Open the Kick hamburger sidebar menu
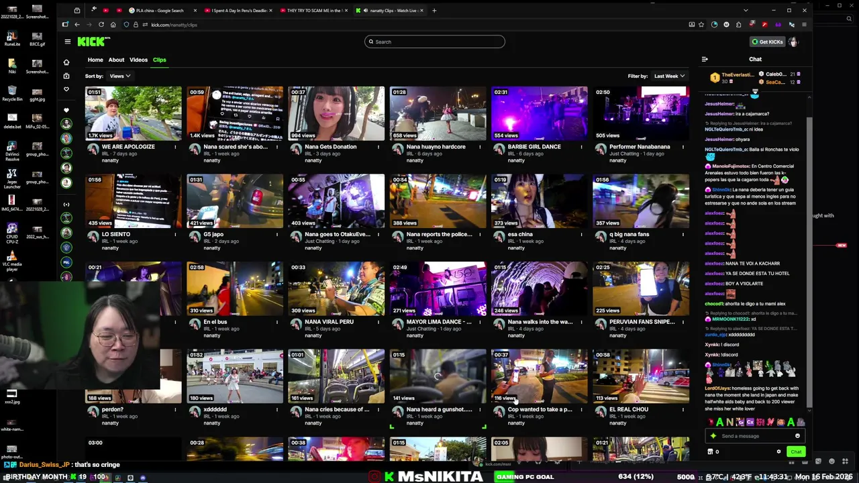859x483 pixels. [67, 42]
